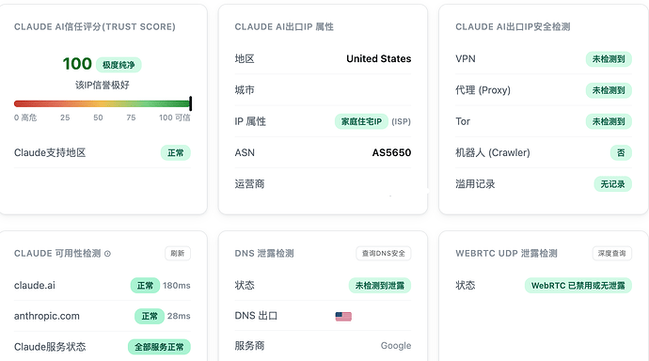The width and height of the screenshot is (649, 361).
Task: Click the 家庭住宅IP badge
Action: pos(361,121)
